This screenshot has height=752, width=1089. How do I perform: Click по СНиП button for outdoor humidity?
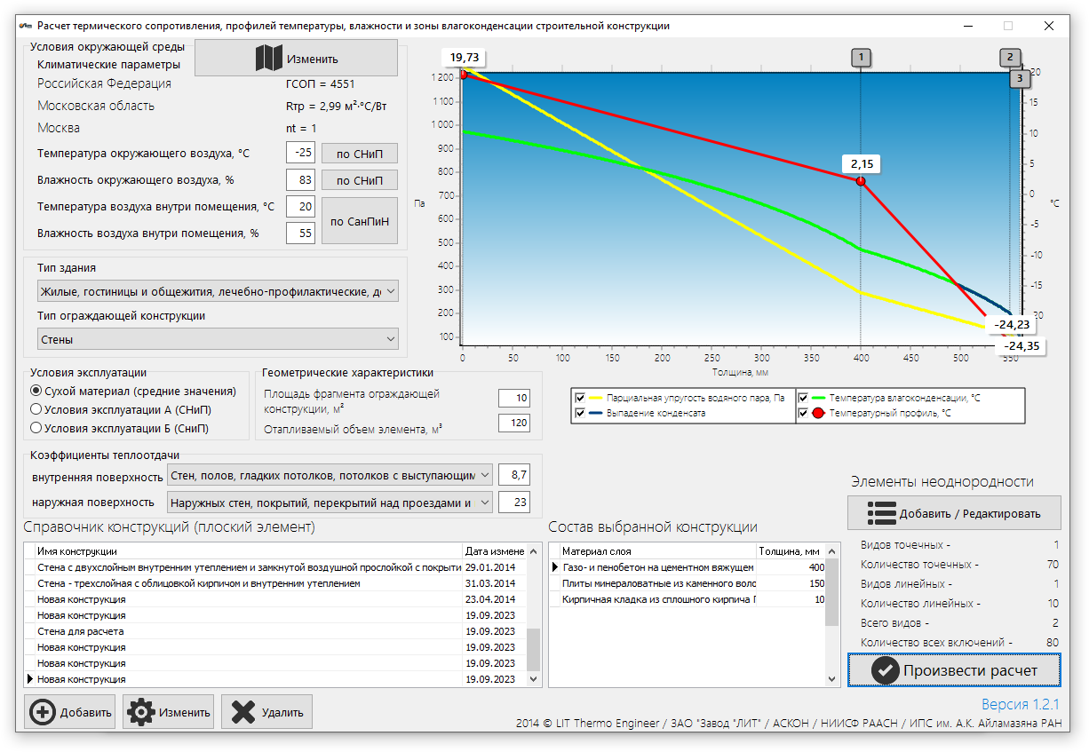(x=359, y=180)
